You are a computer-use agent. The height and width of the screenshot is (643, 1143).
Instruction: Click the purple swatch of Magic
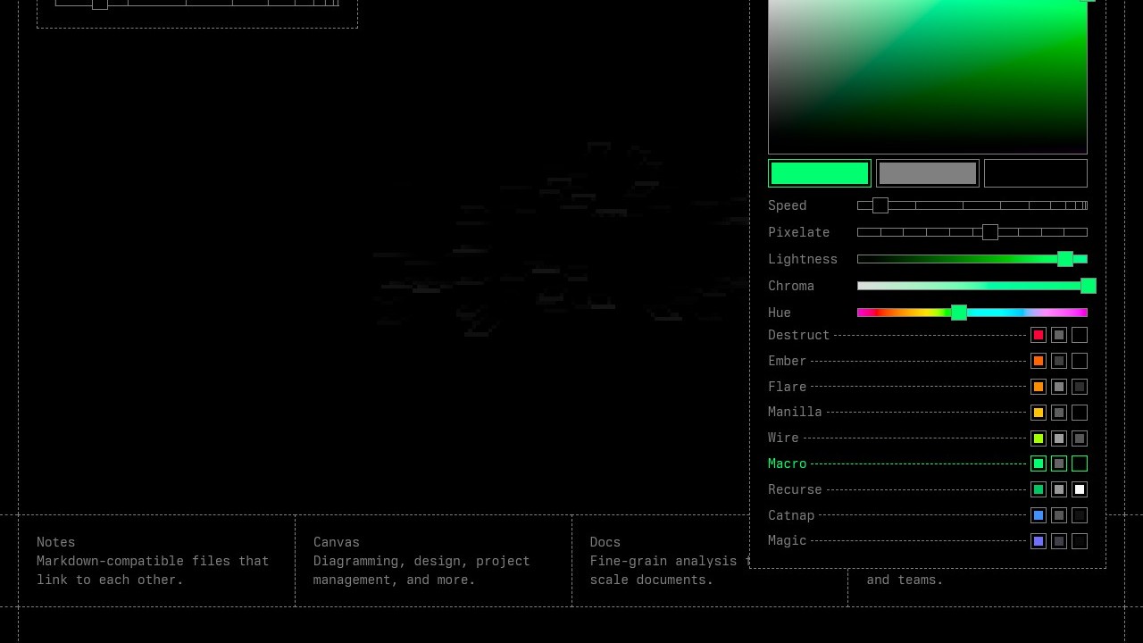(1038, 541)
